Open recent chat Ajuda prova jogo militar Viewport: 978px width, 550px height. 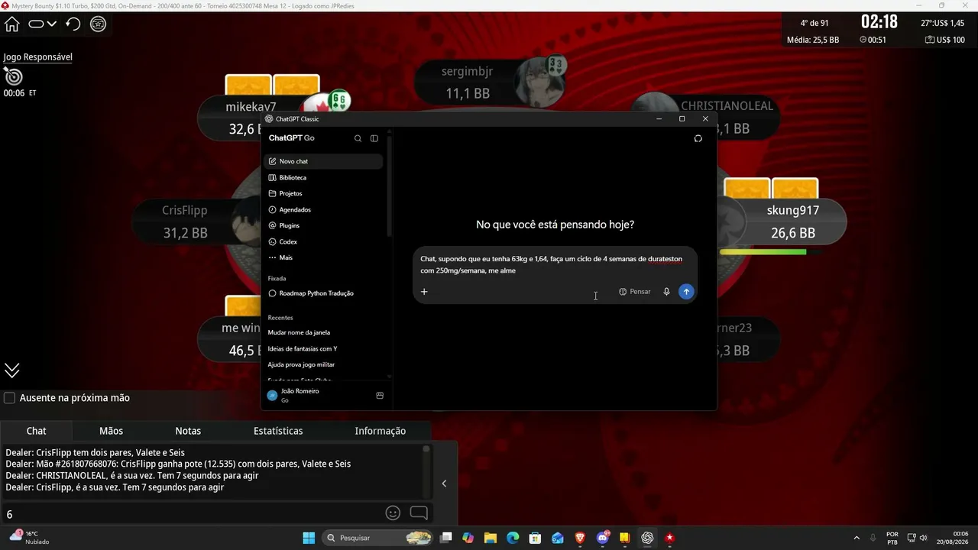click(x=323, y=364)
